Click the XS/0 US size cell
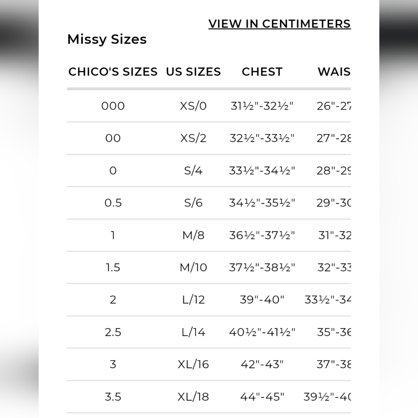418x418 pixels. pos(193,106)
